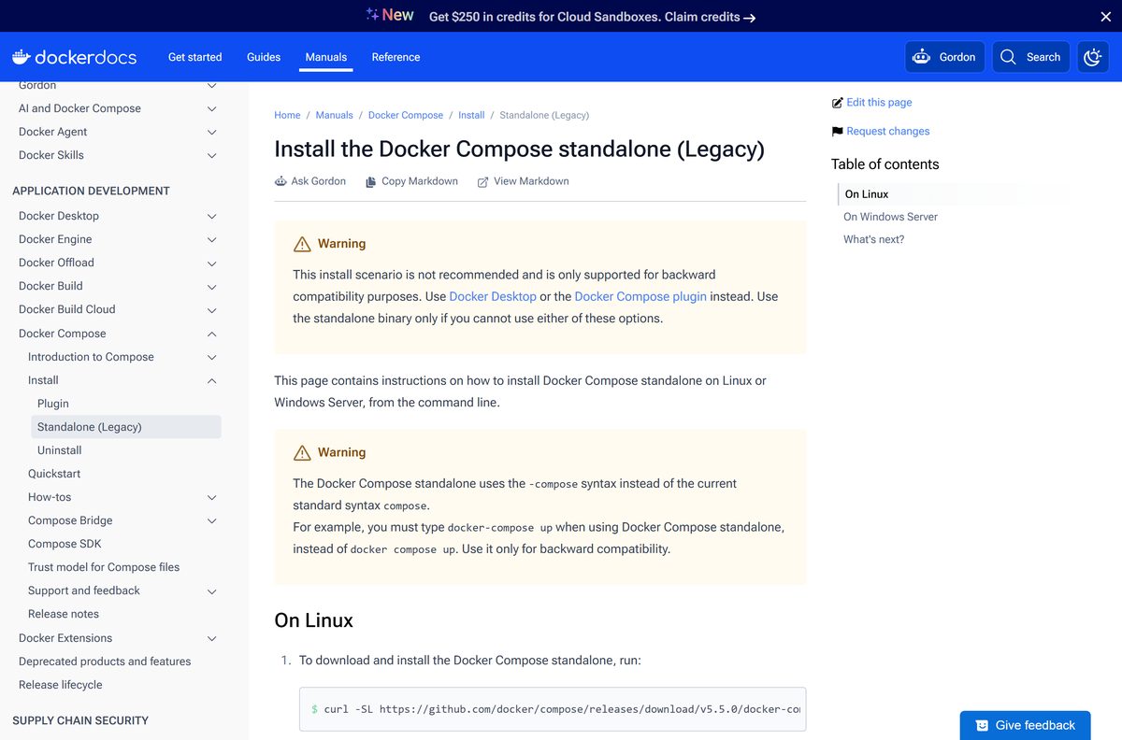This screenshot has width=1122, height=740.
Task: Open Docker Desktop link in warning
Action: point(493,296)
